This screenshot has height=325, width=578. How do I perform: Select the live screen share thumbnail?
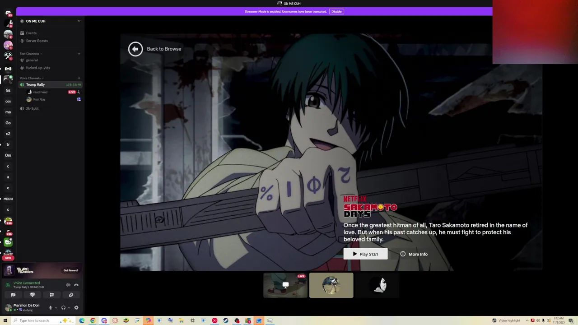[285, 285]
